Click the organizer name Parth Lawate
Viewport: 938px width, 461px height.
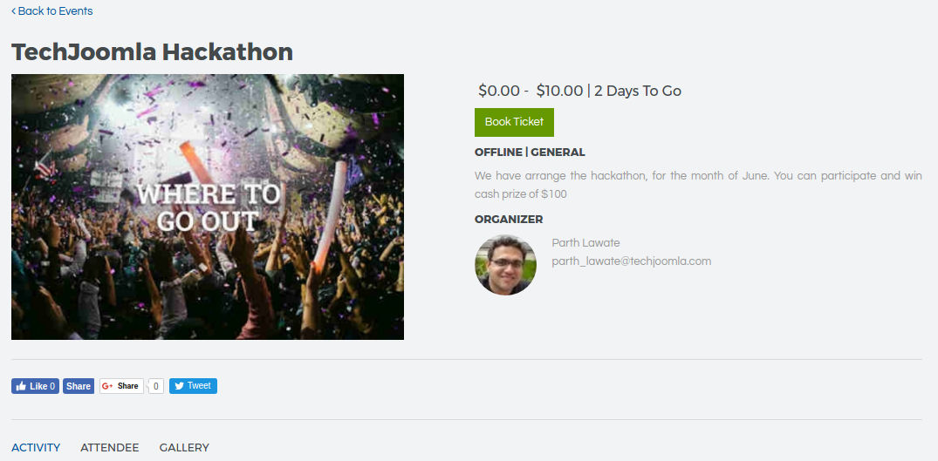585,243
